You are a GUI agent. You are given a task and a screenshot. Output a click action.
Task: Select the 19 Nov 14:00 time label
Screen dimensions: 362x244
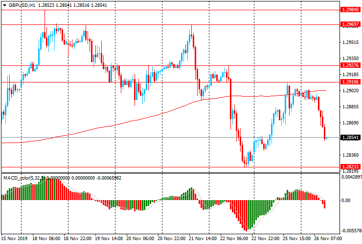(109, 238)
